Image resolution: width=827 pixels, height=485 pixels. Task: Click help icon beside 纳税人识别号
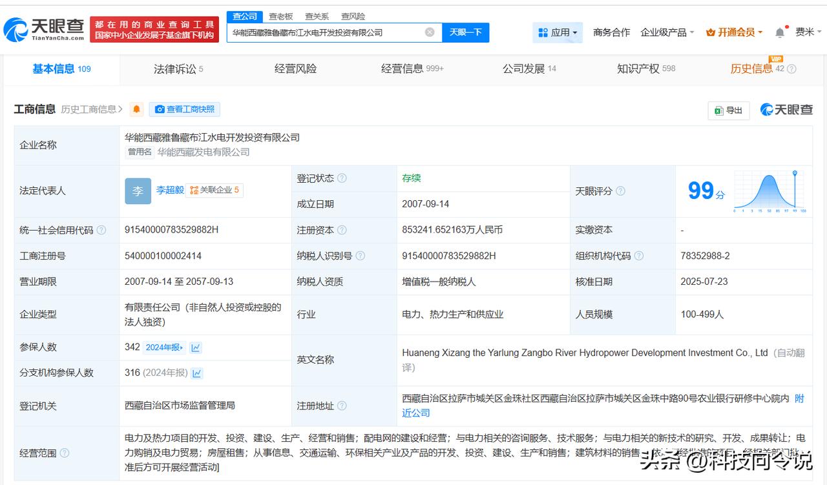pyautogui.click(x=360, y=256)
